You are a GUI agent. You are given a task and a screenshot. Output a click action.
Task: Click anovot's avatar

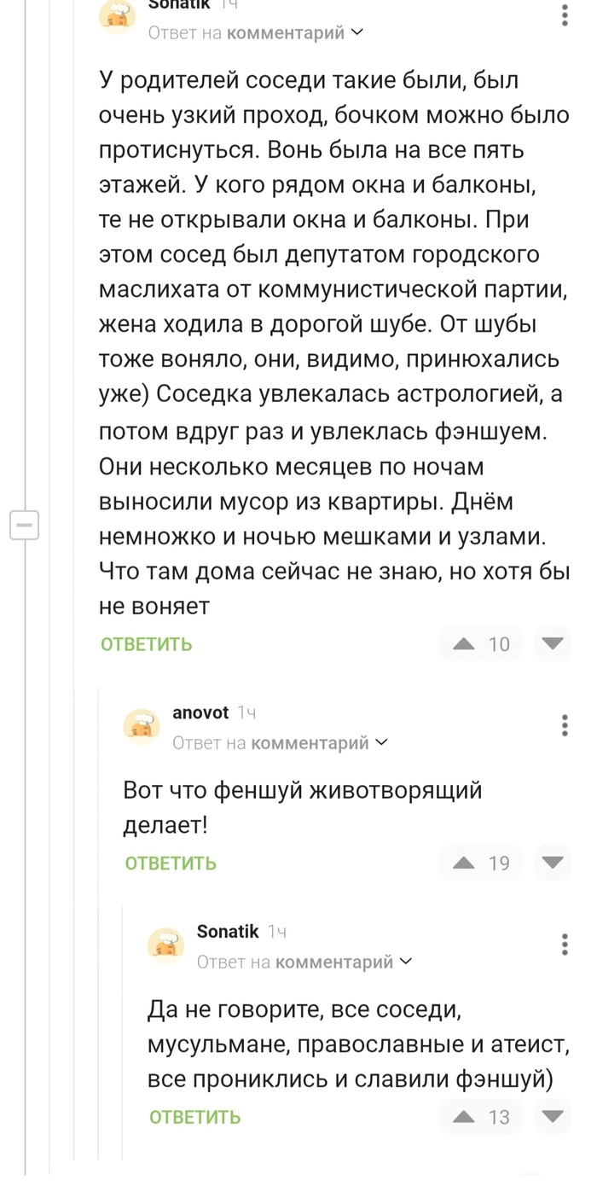click(142, 727)
